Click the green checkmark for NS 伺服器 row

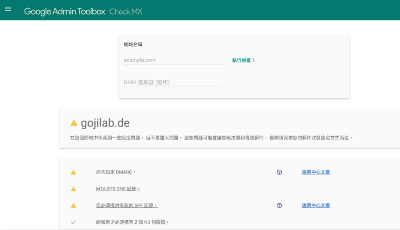73,222
